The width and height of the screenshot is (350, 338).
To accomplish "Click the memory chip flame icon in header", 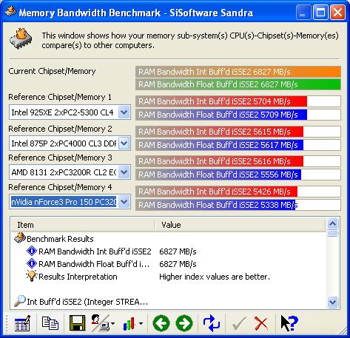I will [21, 38].
